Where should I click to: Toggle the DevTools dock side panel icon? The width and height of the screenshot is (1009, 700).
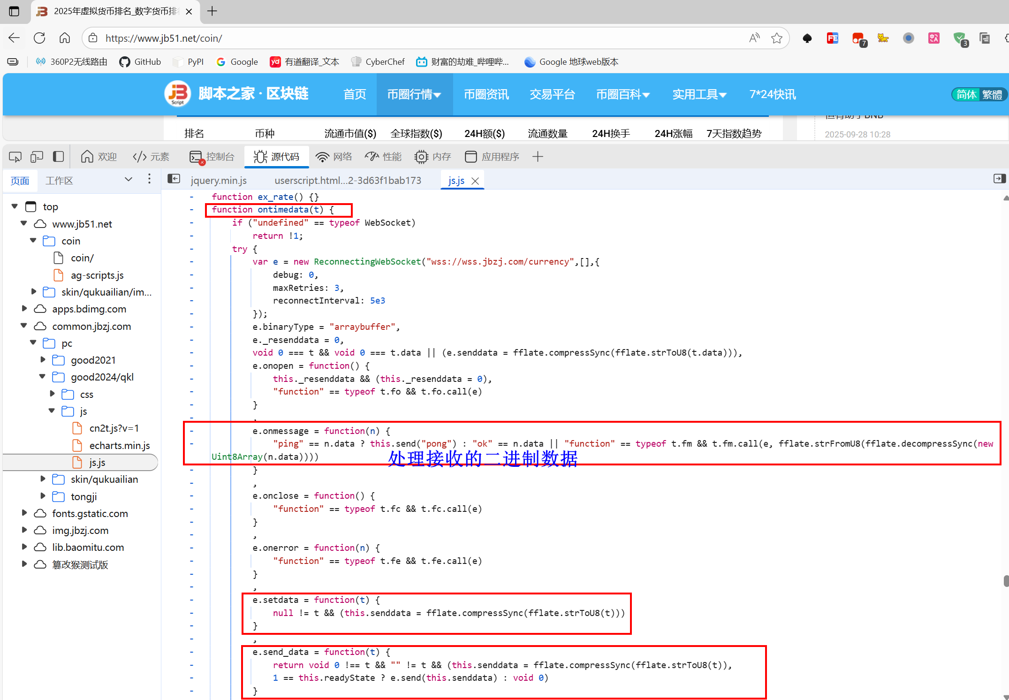pos(58,157)
